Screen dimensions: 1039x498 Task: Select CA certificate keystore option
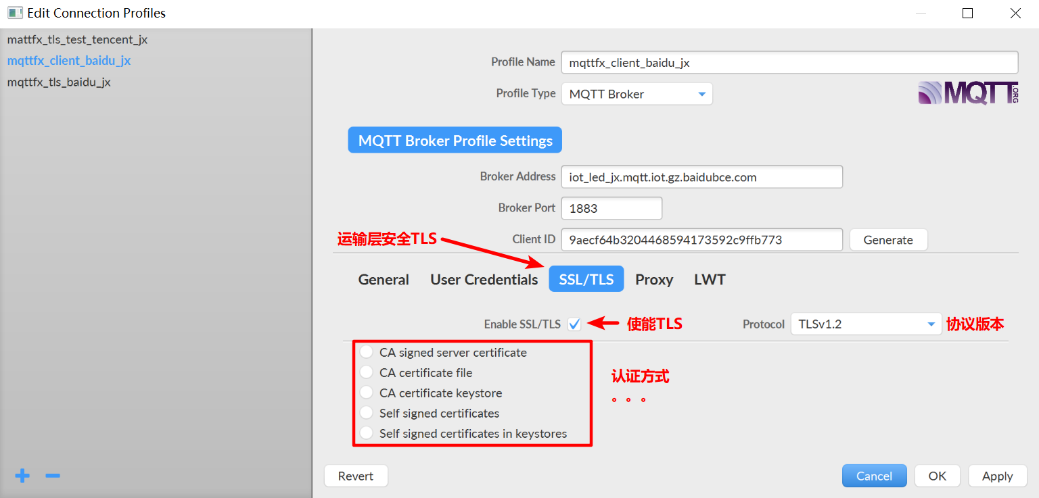tap(367, 393)
